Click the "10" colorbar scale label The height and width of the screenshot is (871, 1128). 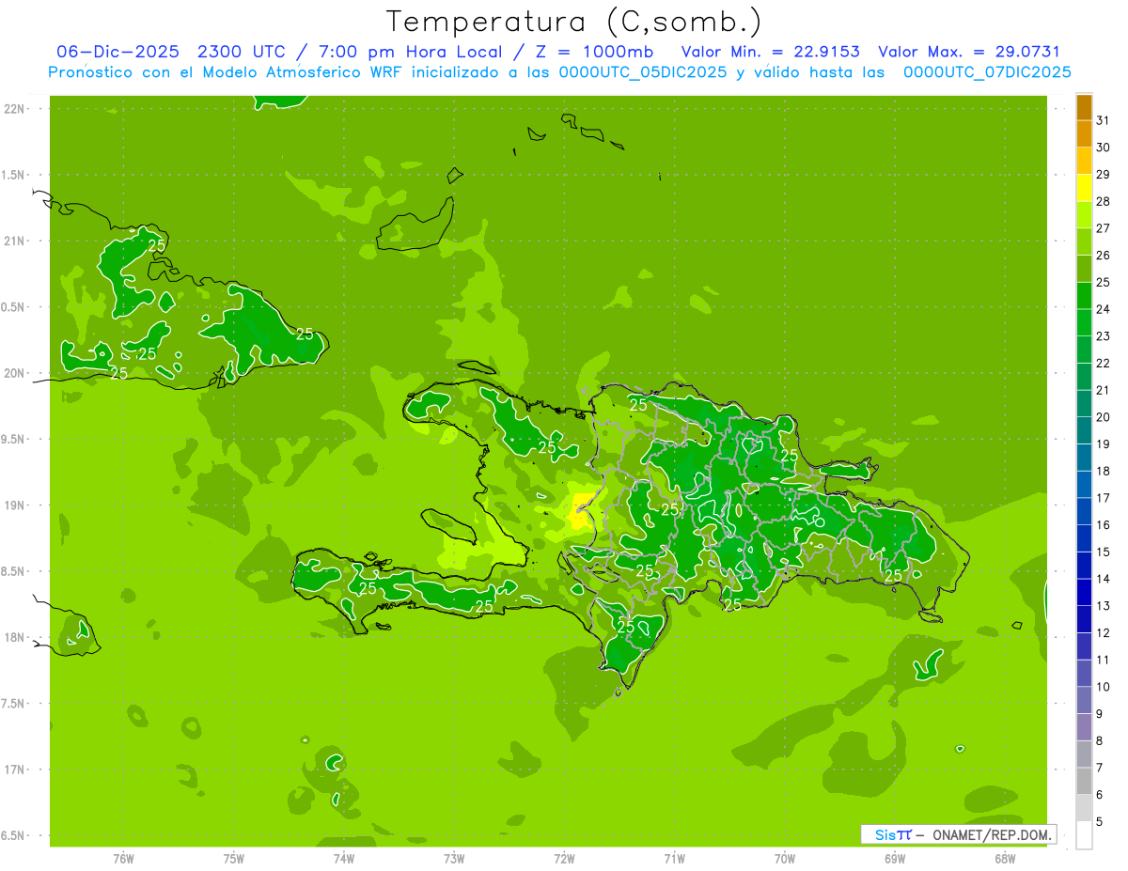(x=1103, y=687)
